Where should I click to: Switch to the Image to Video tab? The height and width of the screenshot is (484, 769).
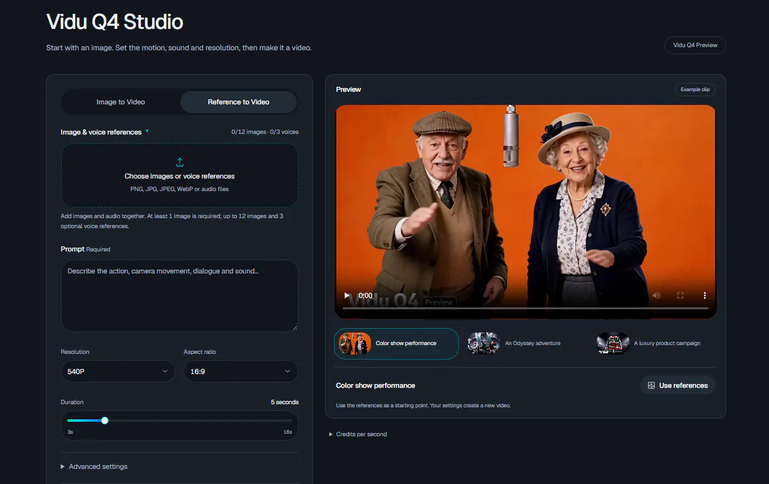pyautogui.click(x=121, y=102)
